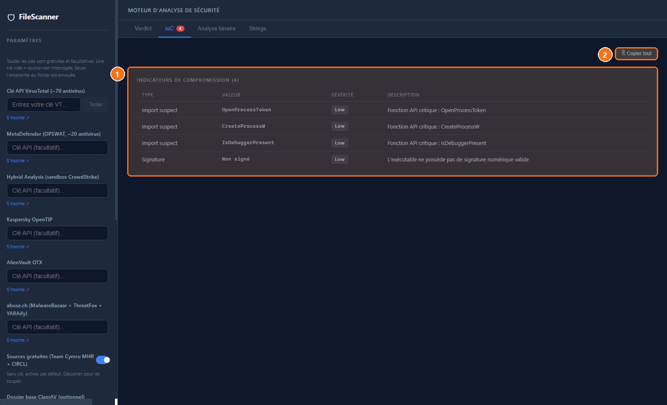Viewport: 667px width, 405px height.
Task: Open the Verdict tab
Action: 143,29
